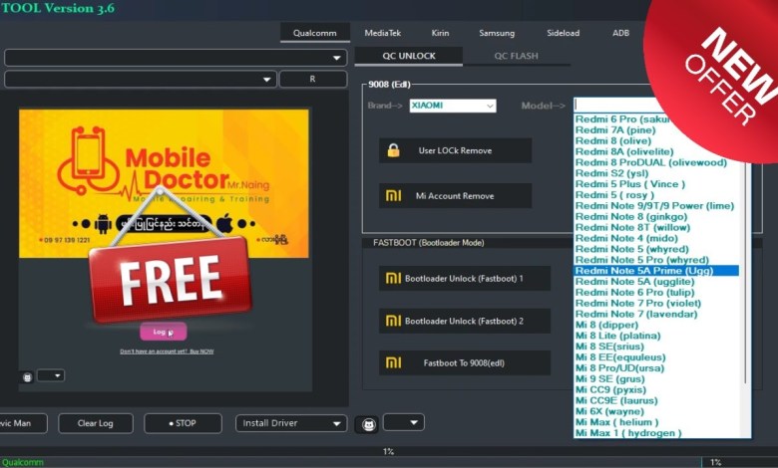The image size is (778, 468).
Task: Select Redmi 8A (olivelite) model
Action: [624, 152]
